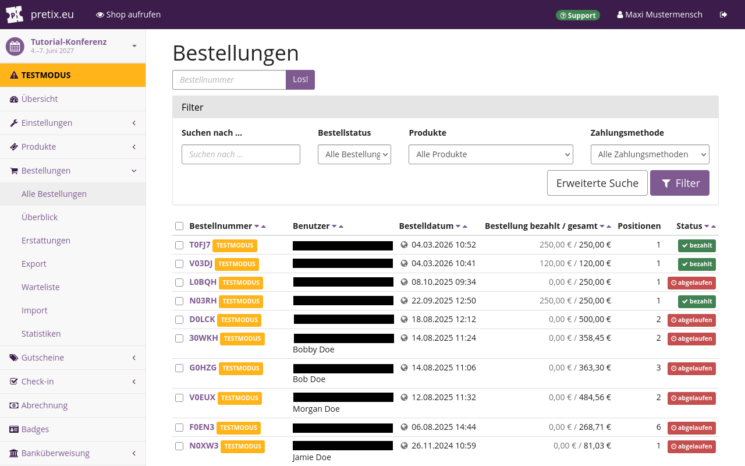Click the green Support button
745x466 pixels.
[x=578, y=15]
